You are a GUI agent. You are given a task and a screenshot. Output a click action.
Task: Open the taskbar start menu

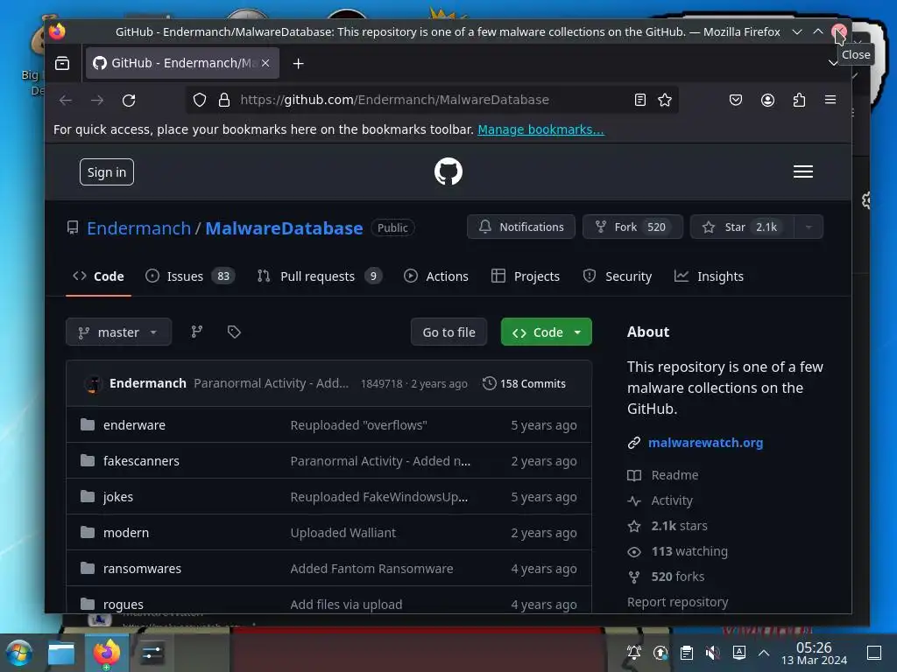(19, 653)
